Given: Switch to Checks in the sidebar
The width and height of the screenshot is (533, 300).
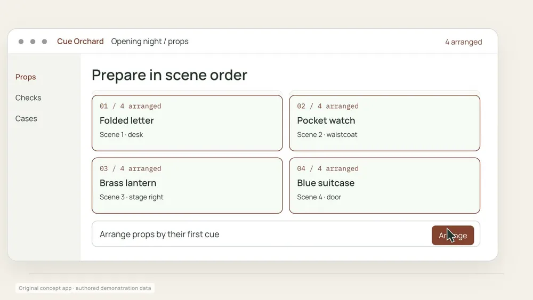Looking at the screenshot, I should coord(28,98).
